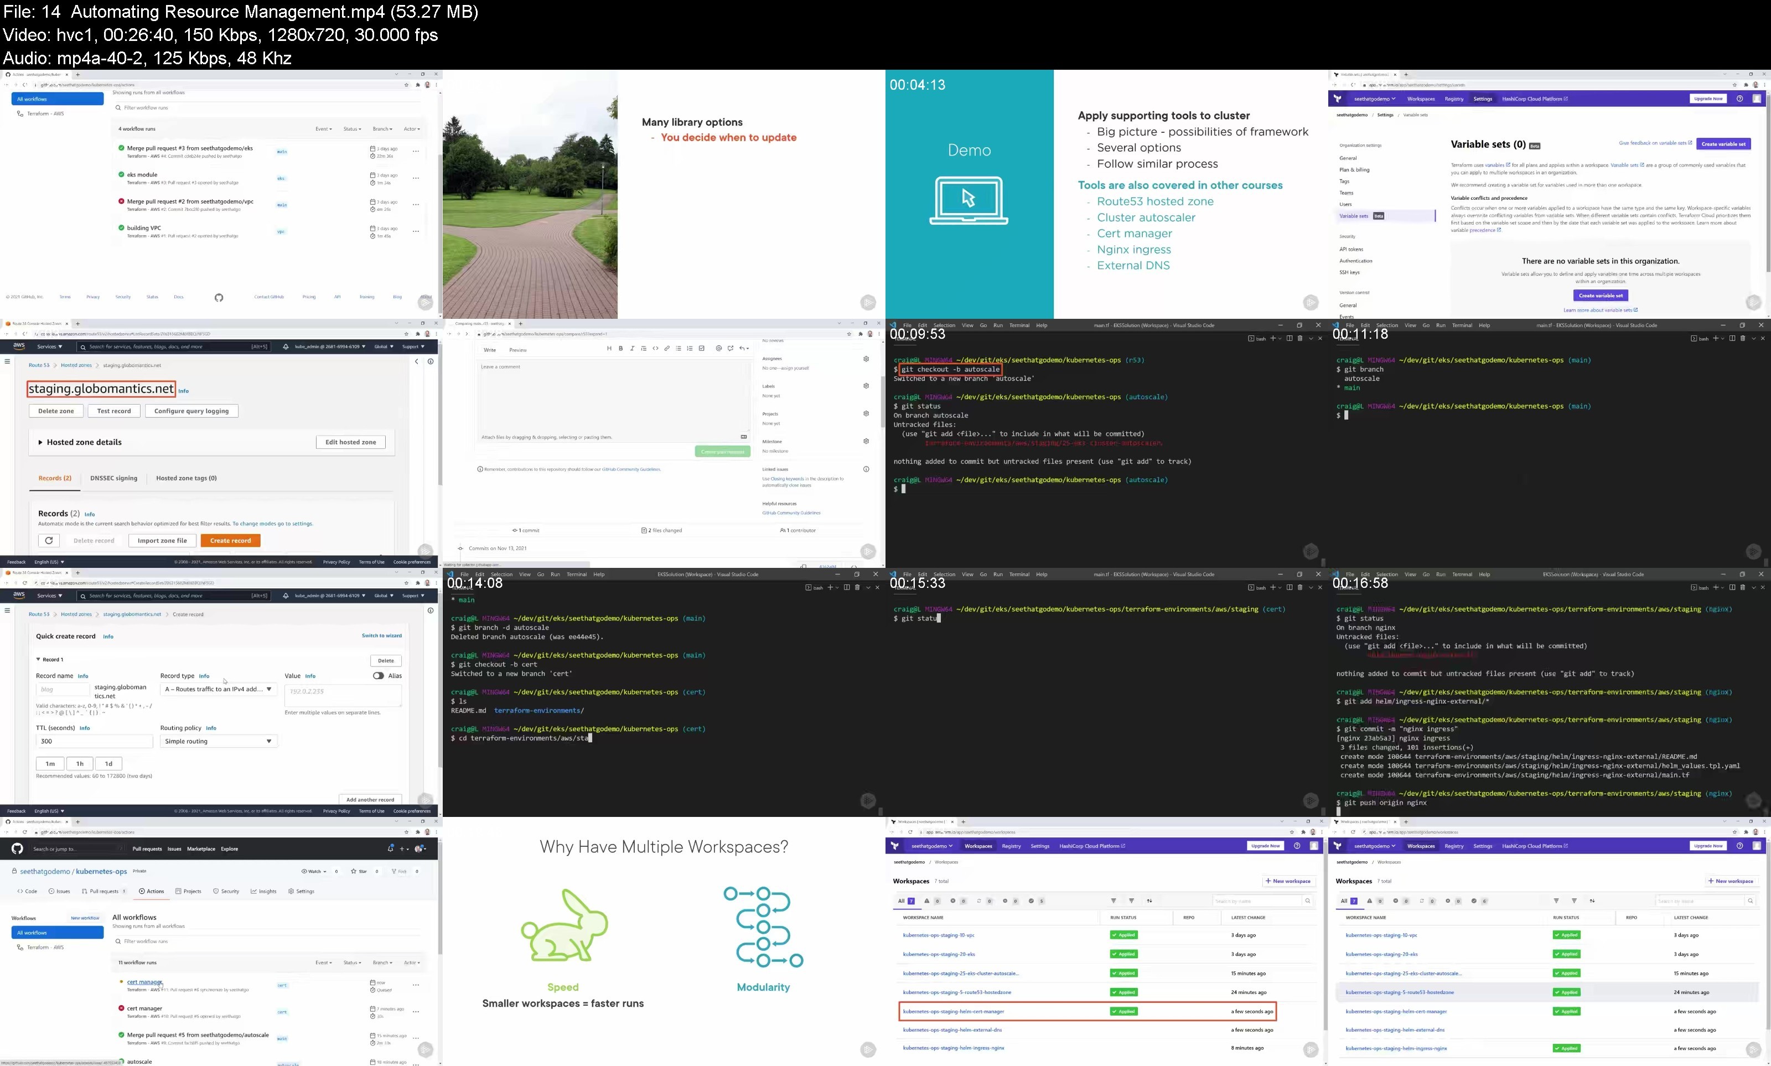Screen dimensions: 1771x1066
Task: Insert a quote via the comment toolbar
Action: point(644,348)
